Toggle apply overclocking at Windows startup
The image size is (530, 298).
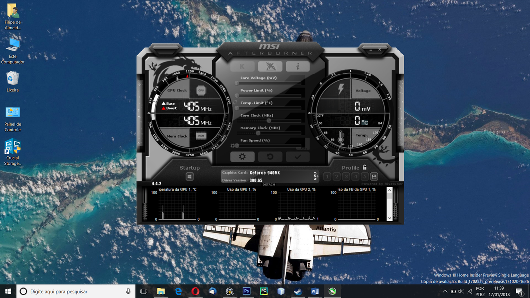[190, 177]
